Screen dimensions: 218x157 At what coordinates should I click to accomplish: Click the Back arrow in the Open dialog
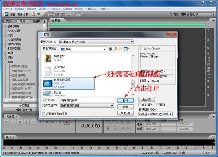click(110, 49)
